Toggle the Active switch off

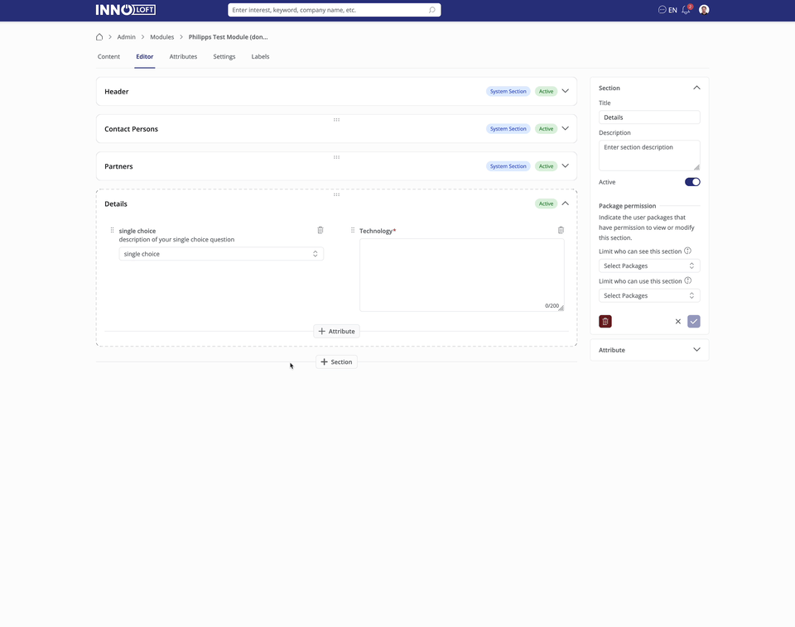pyautogui.click(x=691, y=182)
